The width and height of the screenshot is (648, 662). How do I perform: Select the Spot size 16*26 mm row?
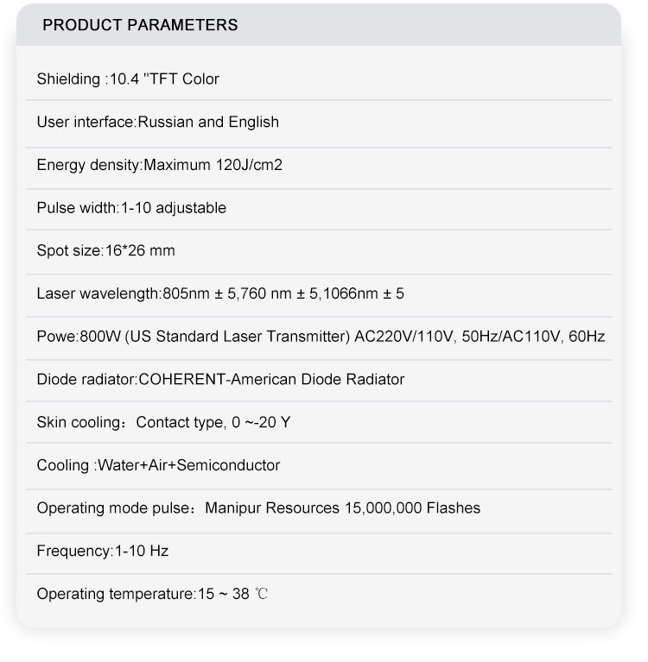[x=105, y=251]
